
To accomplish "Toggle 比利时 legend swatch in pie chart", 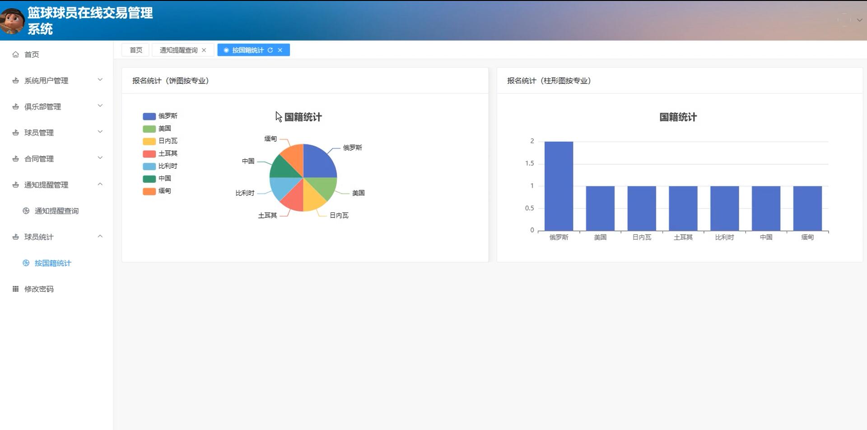I will click(x=149, y=166).
